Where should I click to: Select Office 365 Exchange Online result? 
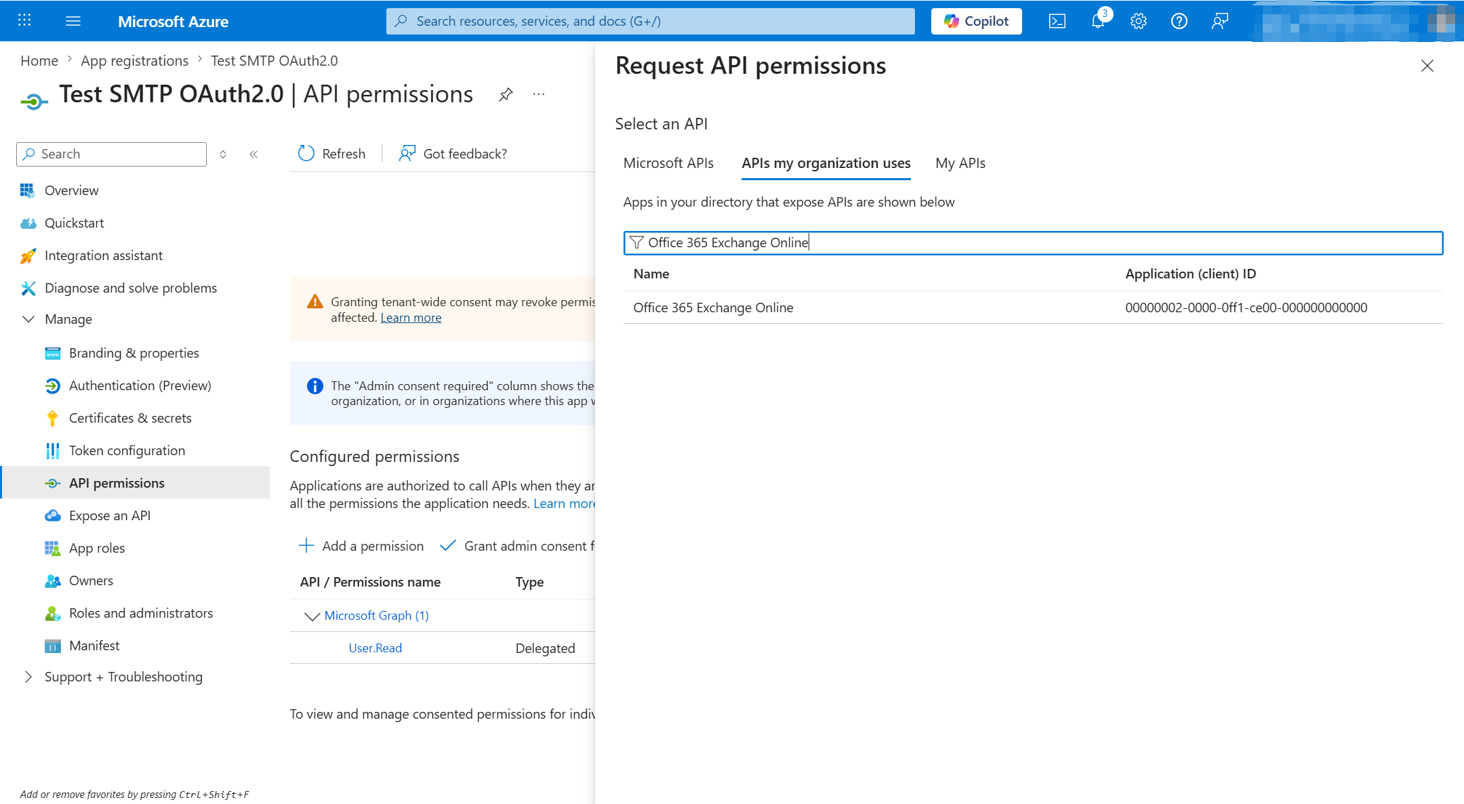713,308
